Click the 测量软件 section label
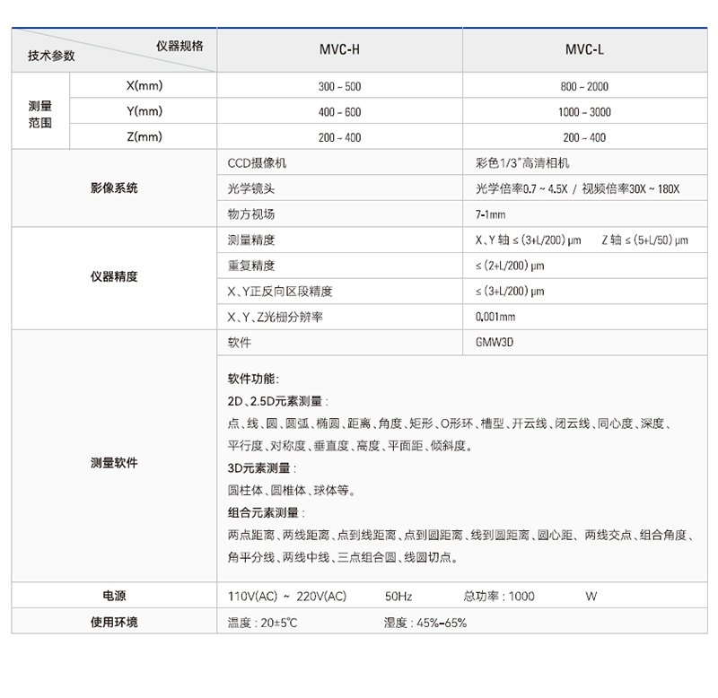This screenshot has width=718, height=698. [114, 464]
